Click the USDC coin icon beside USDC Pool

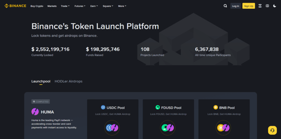pos(103,107)
